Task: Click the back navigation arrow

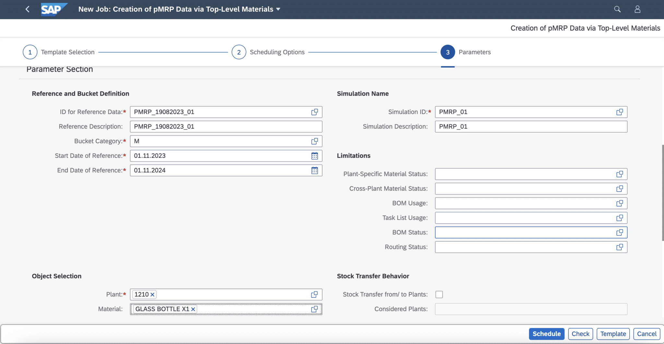Action: click(28, 9)
